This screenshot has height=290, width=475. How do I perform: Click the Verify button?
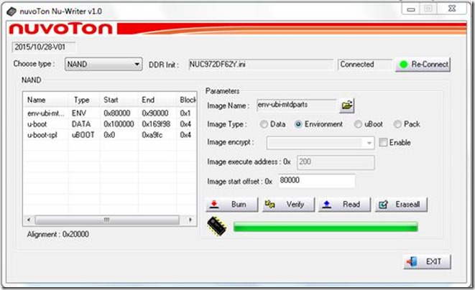[x=288, y=205]
